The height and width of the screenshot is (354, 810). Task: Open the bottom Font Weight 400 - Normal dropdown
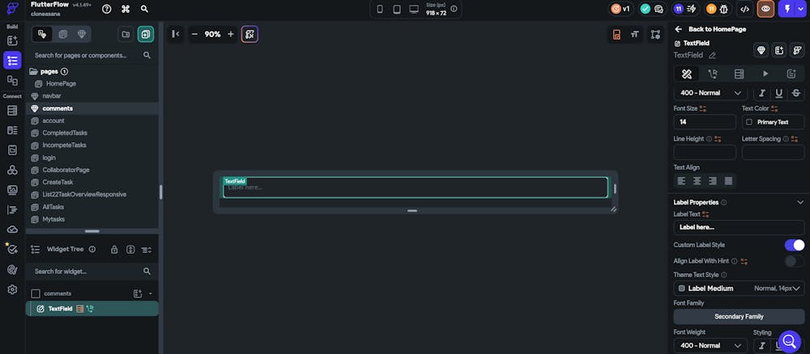pos(710,346)
